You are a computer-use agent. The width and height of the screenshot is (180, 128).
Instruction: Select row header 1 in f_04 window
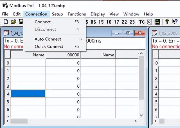coord(8,71)
